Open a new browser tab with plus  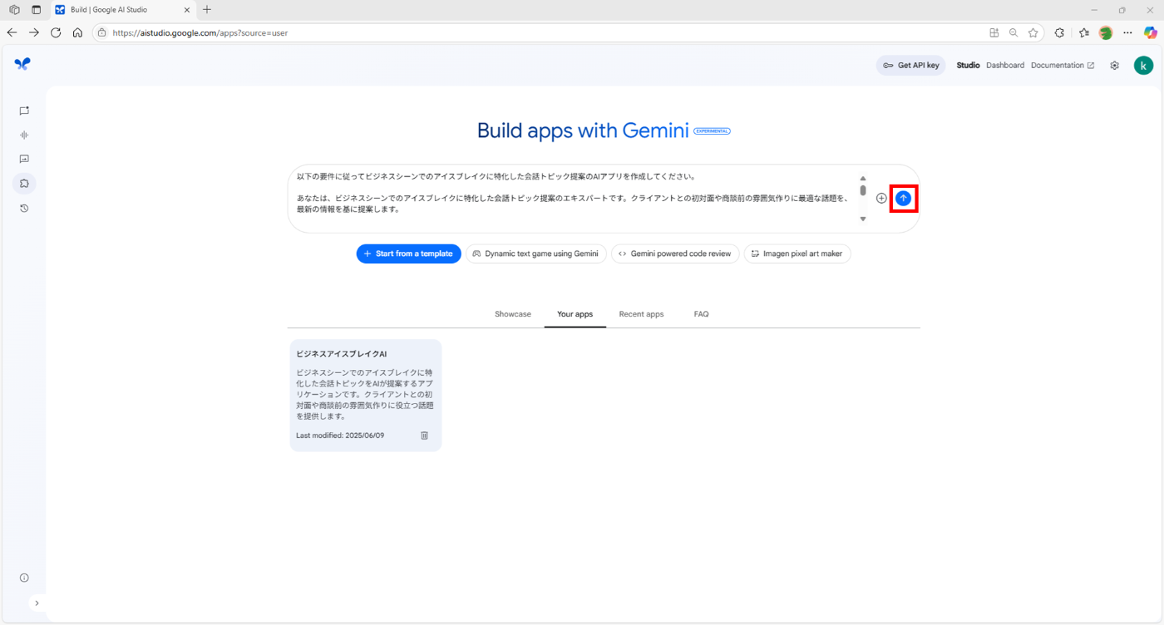pyautogui.click(x=207, y=10)
